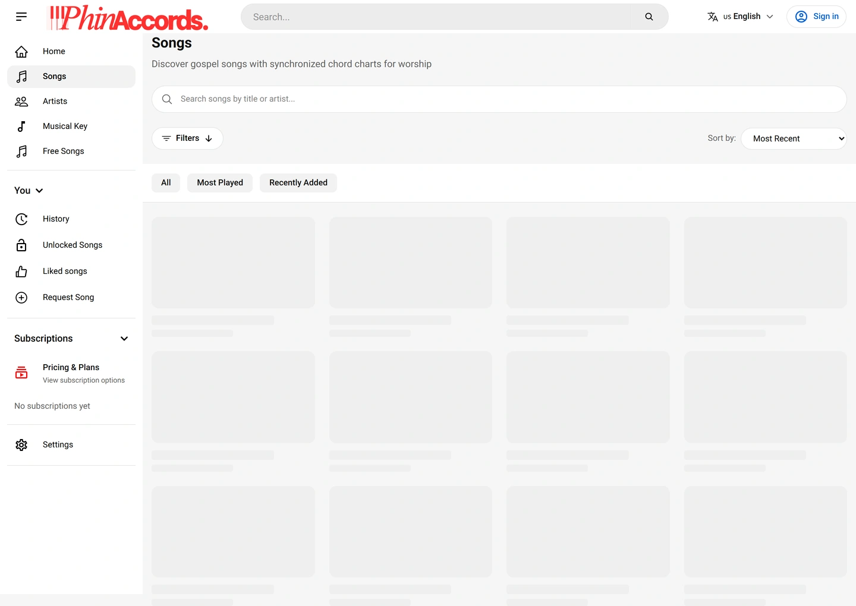Open the Most Recent sort dropdown
The width and height of the screenshot is (856, 606).
pos(794,138)
